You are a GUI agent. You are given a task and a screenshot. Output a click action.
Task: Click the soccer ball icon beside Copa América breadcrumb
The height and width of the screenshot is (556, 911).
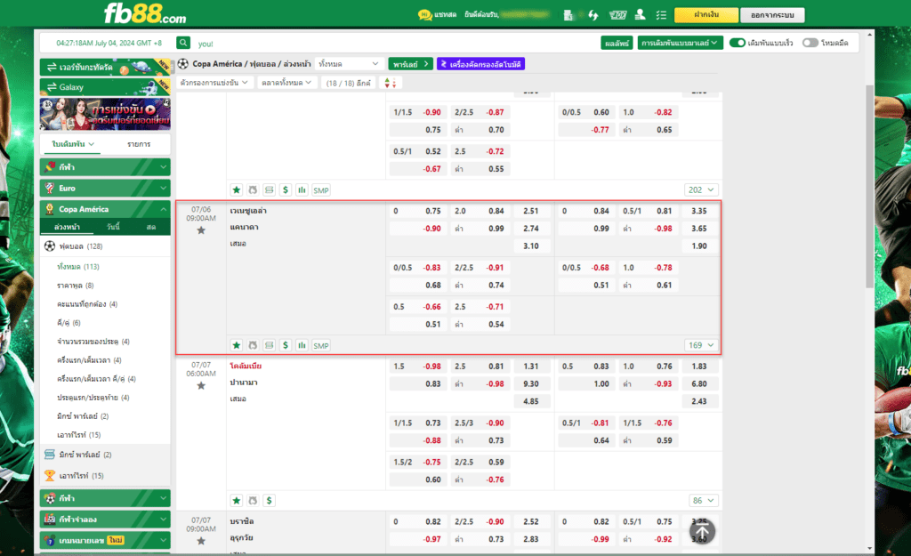point(183,64)
